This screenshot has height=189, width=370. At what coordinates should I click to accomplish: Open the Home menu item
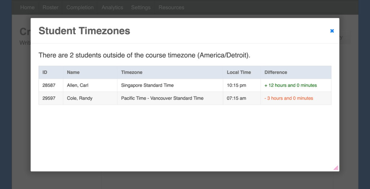point(27,7)
